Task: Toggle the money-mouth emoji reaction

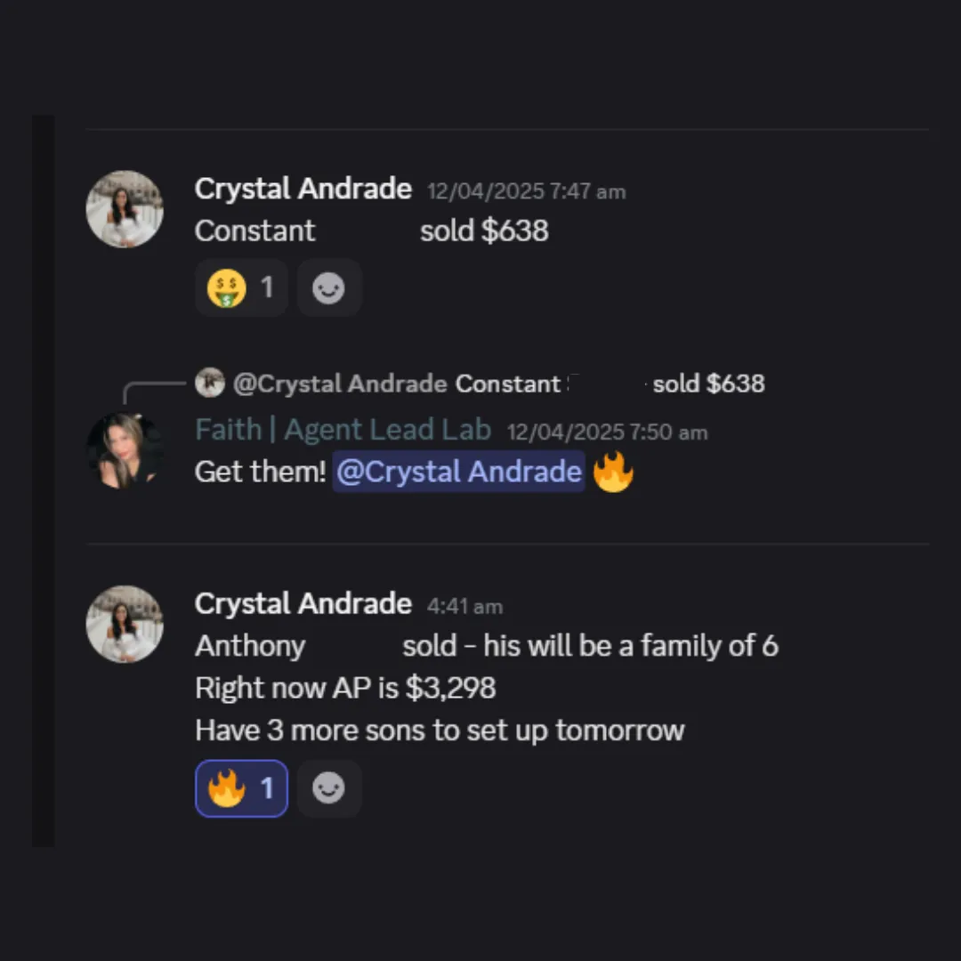Action: (x=241, y=288)
